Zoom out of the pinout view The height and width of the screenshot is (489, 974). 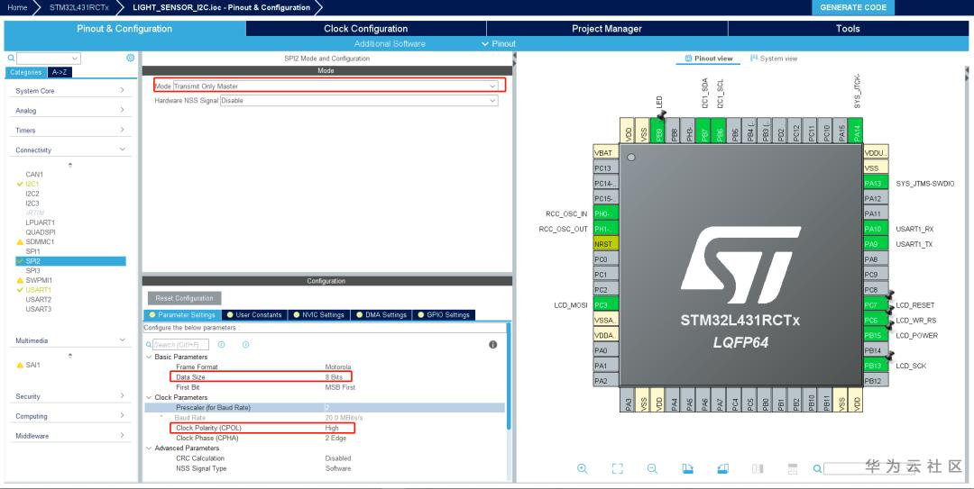pyautogui.click(x=652, y=468)
